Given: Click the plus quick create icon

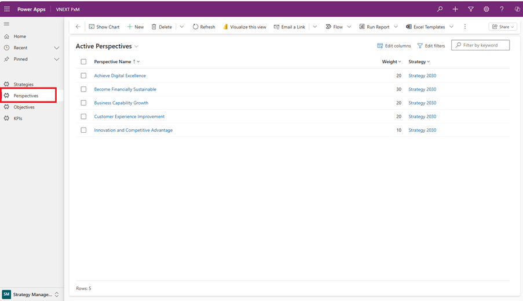Looking at the screenshot, I should coord(455,9).
